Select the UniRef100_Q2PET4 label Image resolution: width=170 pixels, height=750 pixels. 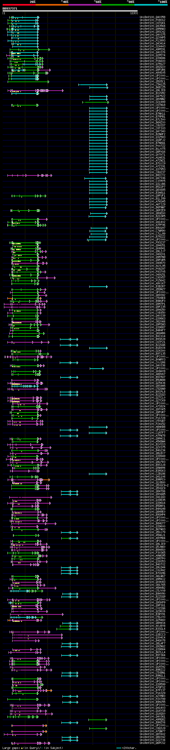(152, 55)
